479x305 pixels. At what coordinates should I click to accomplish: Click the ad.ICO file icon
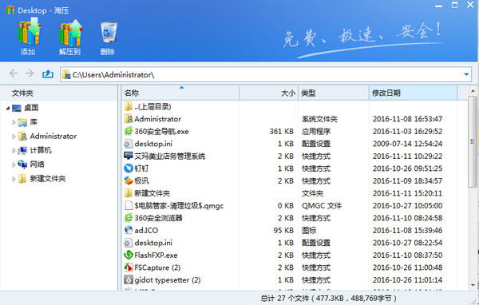click(x=129, y=230)
